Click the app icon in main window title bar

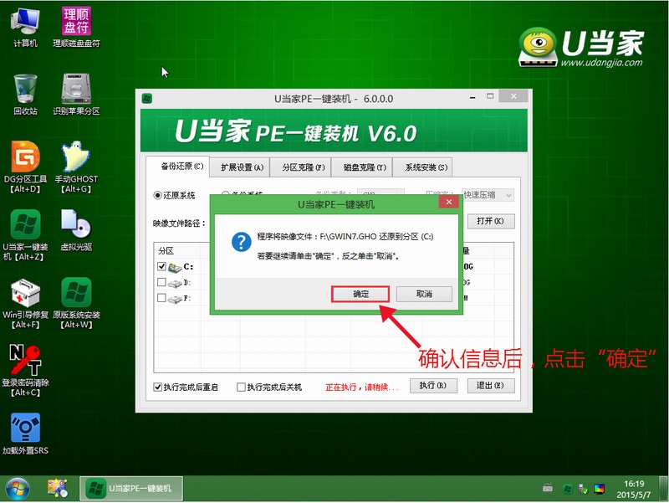(x=147, y=99)
